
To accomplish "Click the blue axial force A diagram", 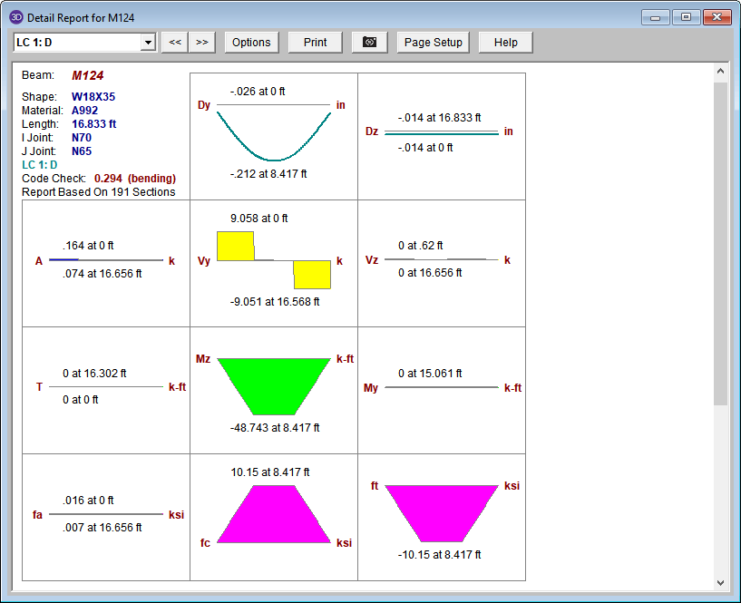I will point(63,260).
